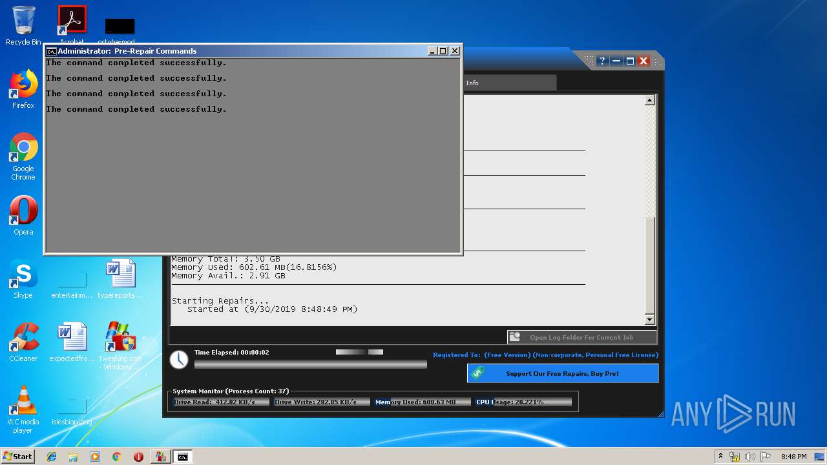Open Log Folder For Current Job
This screenshot has width=827, height=465.
click(x=582, y=337)
